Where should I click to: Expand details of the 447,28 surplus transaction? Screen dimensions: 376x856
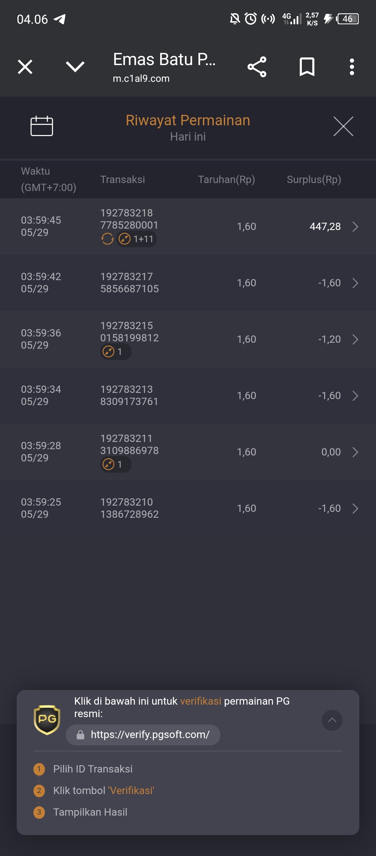point(355,227)
